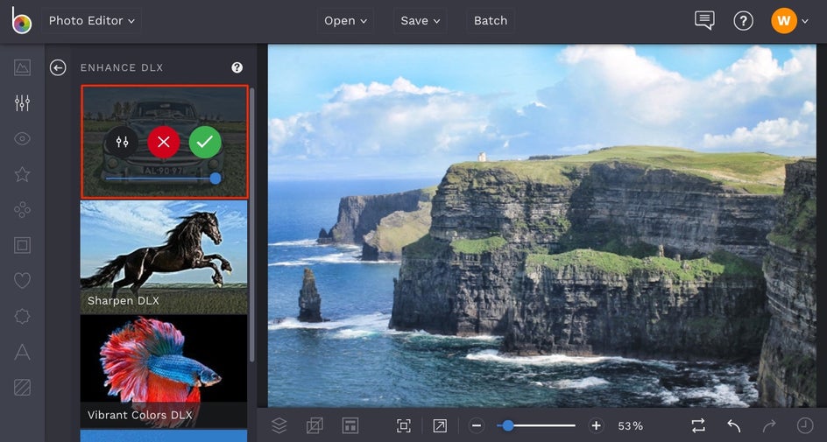Open the Frames square icon
The width and height of the screenshot is (827, 442).
click(x=22, y=245)
